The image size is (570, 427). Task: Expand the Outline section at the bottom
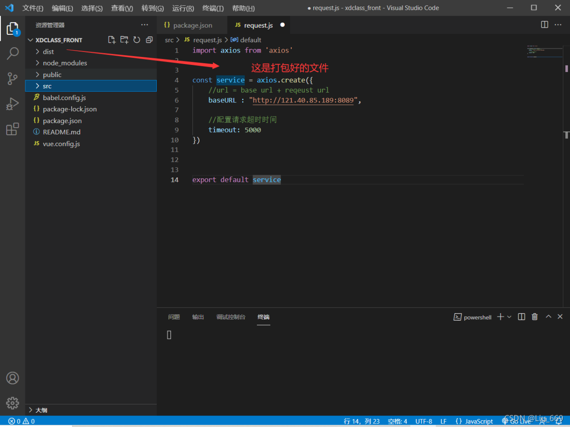[x=41, y=410]
